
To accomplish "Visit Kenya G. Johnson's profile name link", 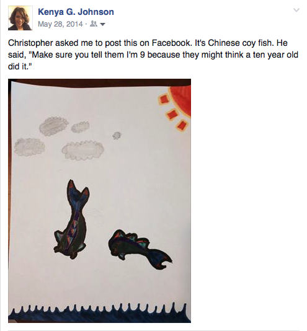I will pos(76,12).
